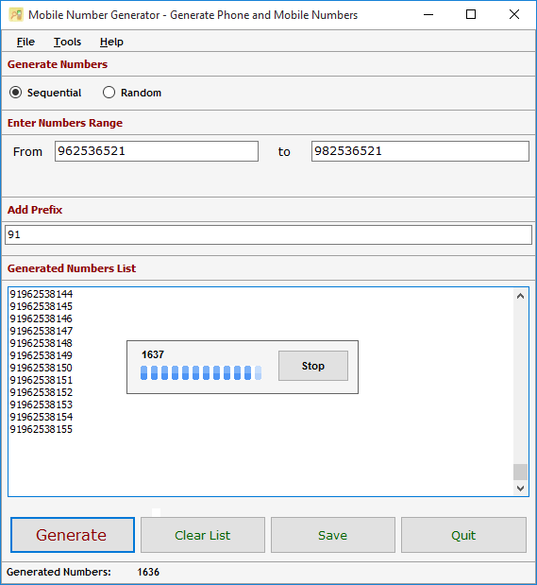This screenshot has width=537, height=585.
Task: Open the Help menu
Action: coord(111,42)
